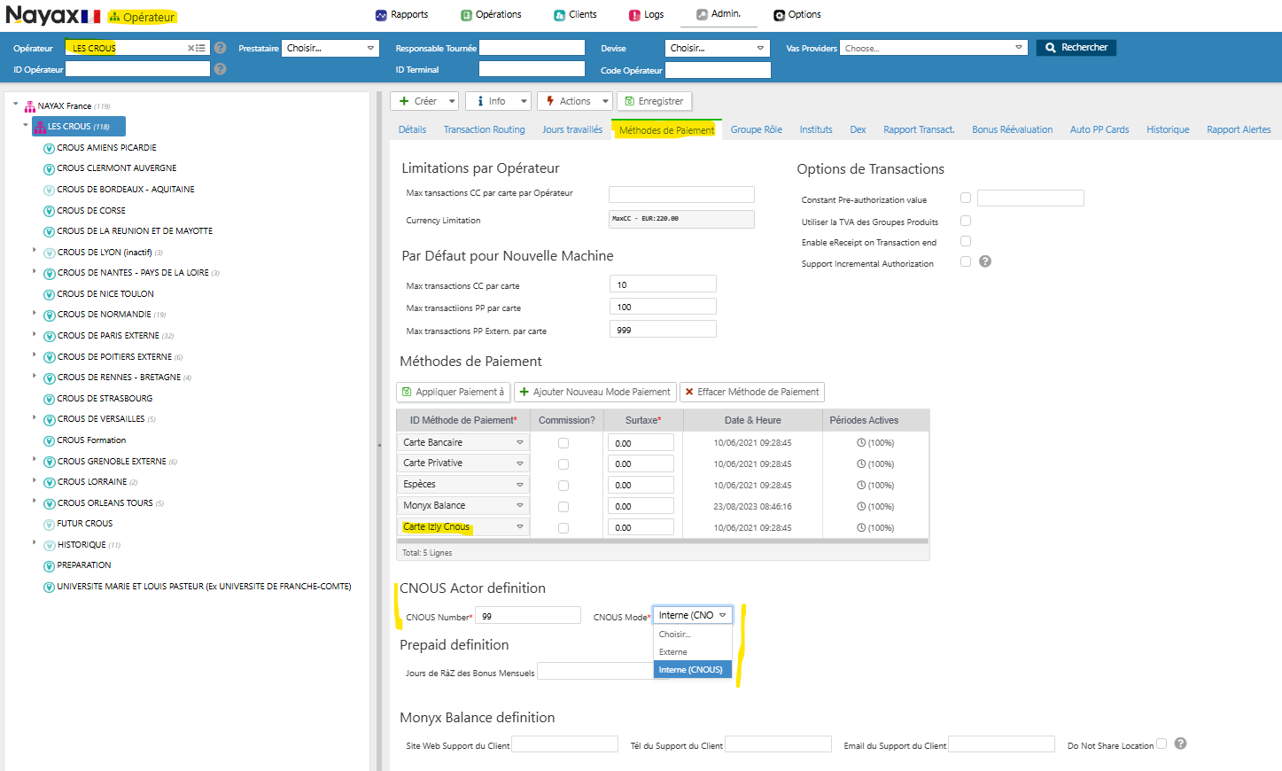
Task: Click the CROUS DE CORSE node icon
Action: point(50,211)
